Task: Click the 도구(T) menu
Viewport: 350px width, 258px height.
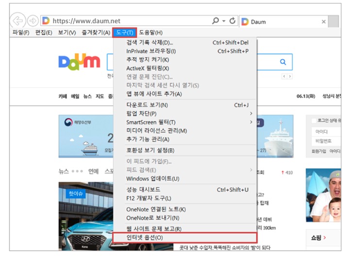Action: pyautogui.click(x=125, y=32)
